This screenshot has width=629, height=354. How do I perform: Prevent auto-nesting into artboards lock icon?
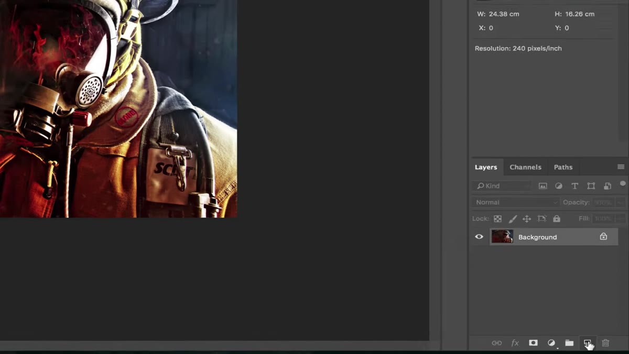tap(542, 219)
